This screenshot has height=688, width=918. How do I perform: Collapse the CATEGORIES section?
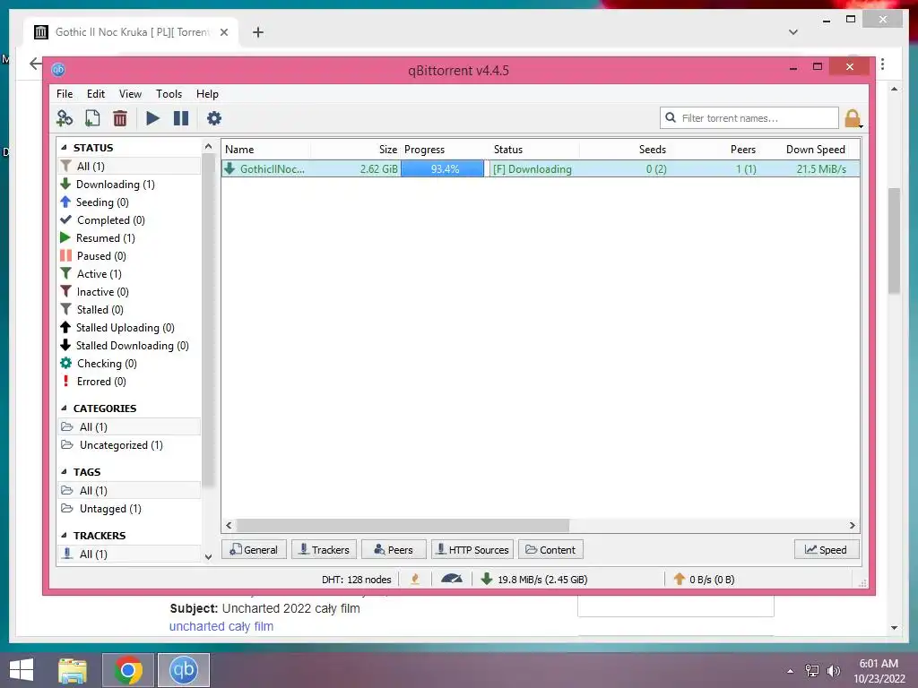tap(64, 408)
